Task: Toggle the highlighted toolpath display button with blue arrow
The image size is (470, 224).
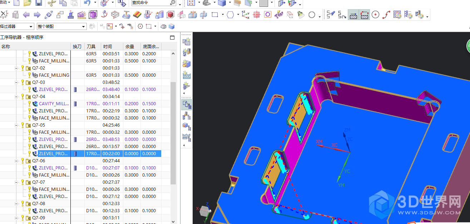Action: pyautogui.click(x=353, y=15)
